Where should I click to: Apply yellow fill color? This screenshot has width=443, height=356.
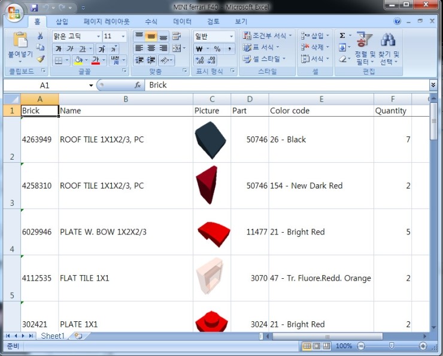(x=78, y=60)
